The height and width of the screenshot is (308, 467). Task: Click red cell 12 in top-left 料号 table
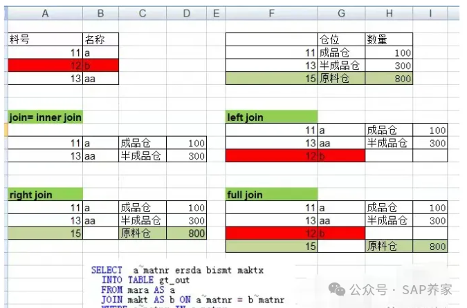click(45, 66)
